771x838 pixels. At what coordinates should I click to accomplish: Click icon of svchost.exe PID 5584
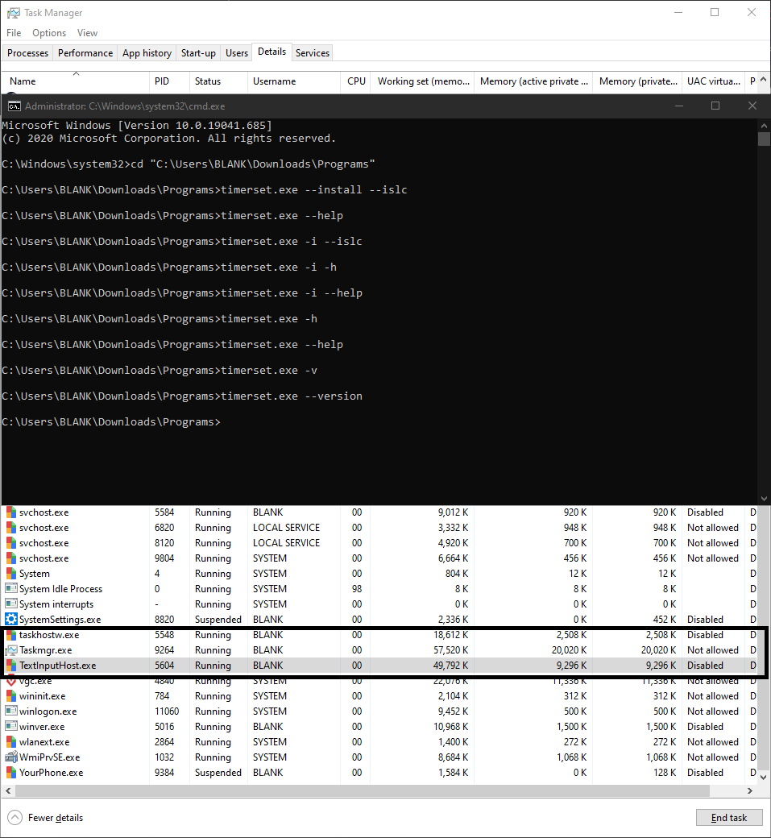tap(10, 512)
